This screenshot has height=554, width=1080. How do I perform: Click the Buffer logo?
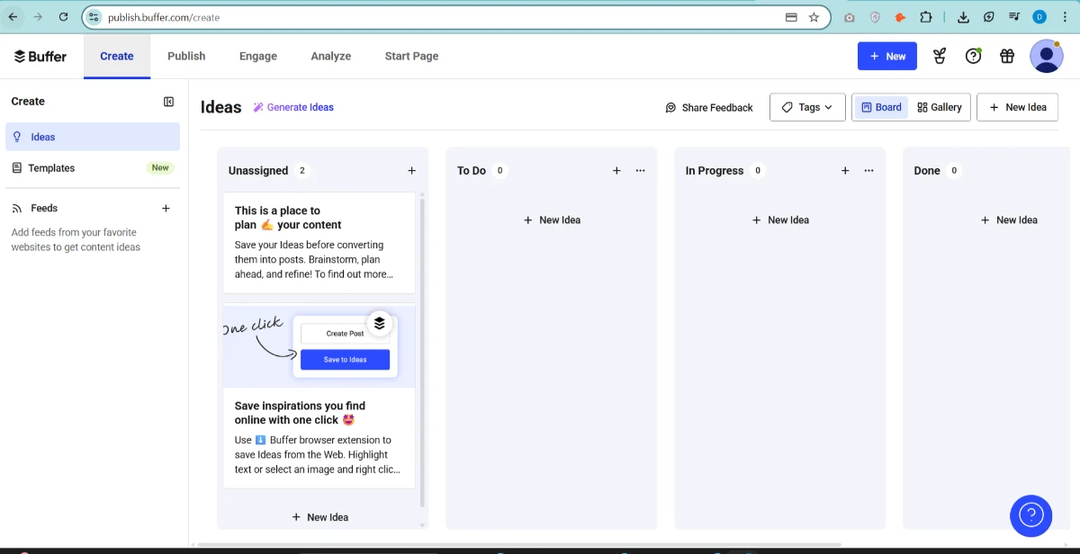(x=40, y=56)
